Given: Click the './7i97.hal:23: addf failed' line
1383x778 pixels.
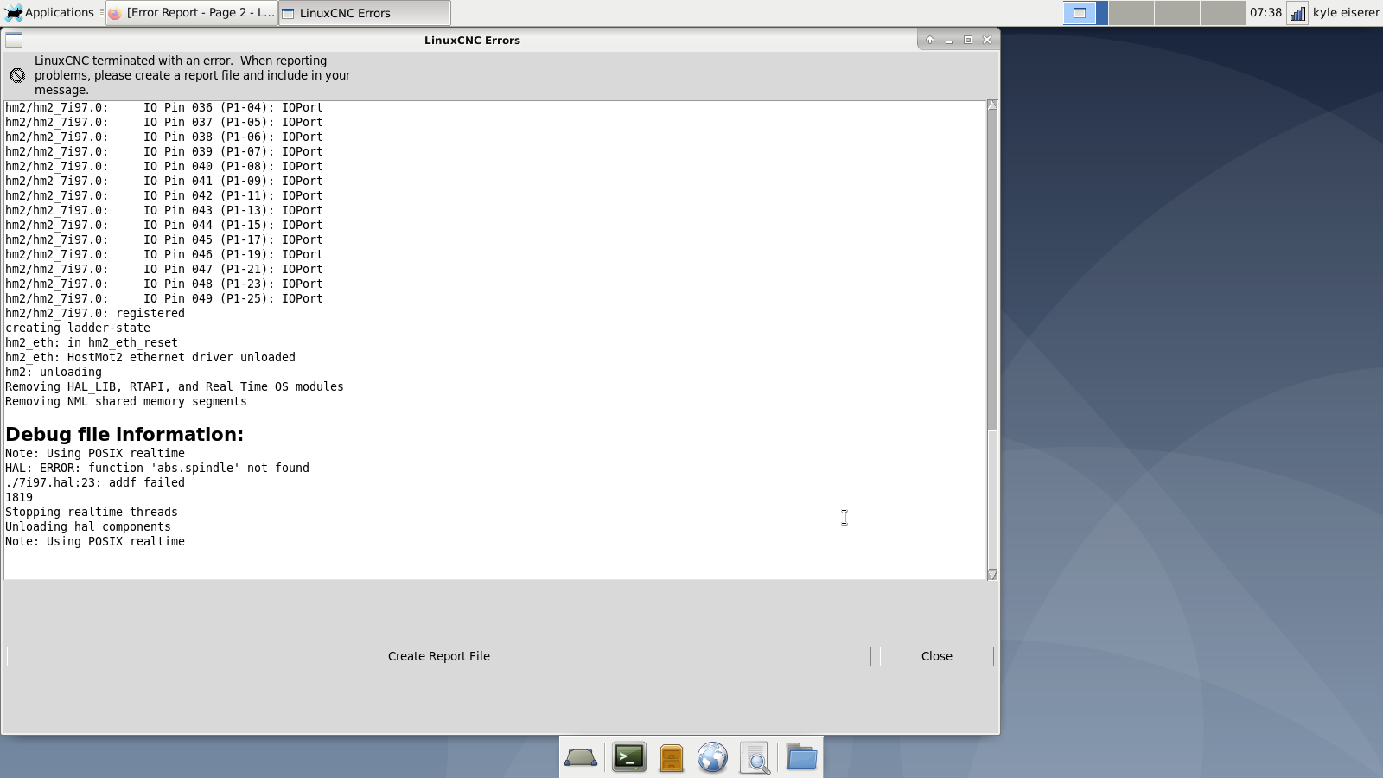Looking at the screenshot, I should (x=95, y=482).
